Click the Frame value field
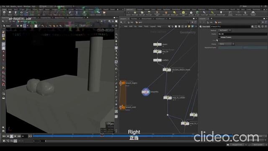 click(x=243, y=34)
